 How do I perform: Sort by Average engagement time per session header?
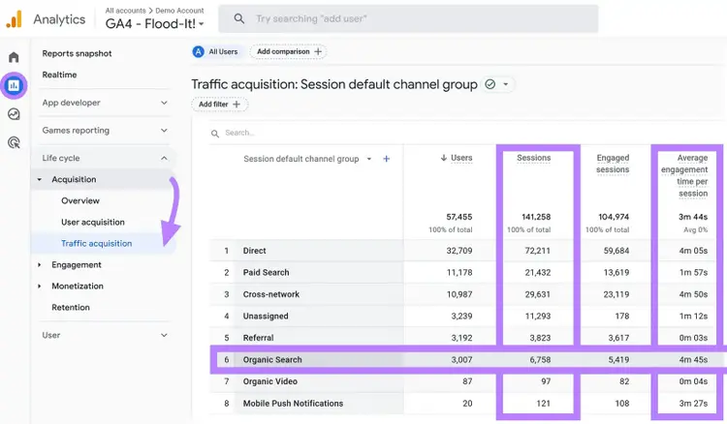click(684, 176)
